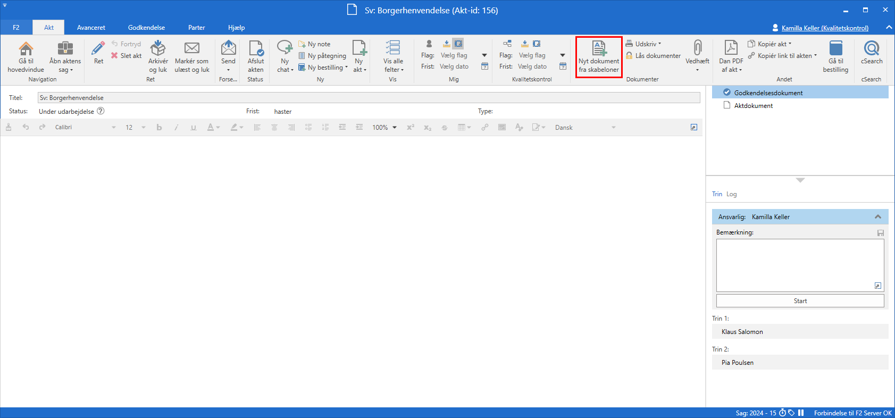Select the Aktdokument document entry
Image resolution: width=895 pixels, height=418 pixels.
coord(753,106)
